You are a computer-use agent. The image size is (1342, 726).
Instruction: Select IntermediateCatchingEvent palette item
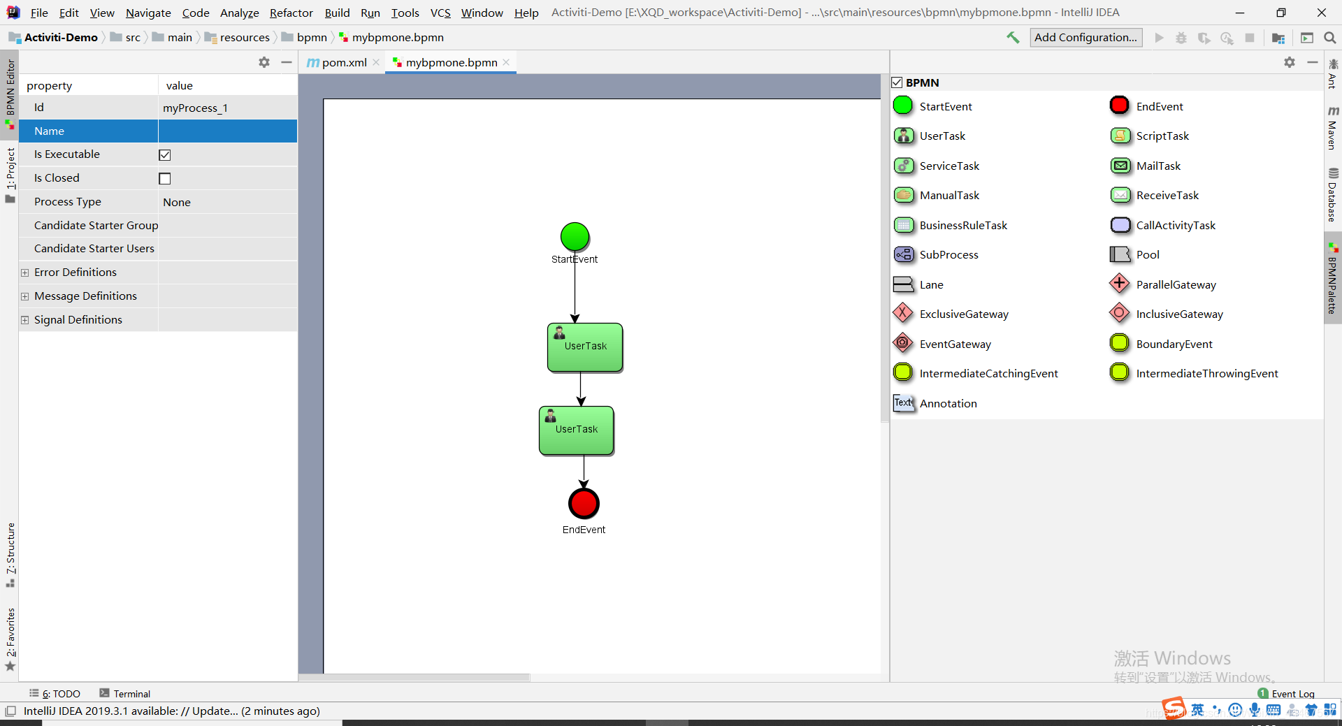pos(976,373)
